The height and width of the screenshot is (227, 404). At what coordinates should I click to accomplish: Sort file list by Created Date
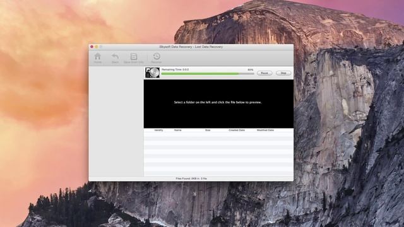pos(237,131)
